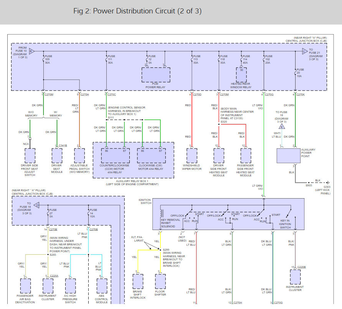
Task: Click the Windshield Wiper Motor component box
Action: [x=192, y=156]
